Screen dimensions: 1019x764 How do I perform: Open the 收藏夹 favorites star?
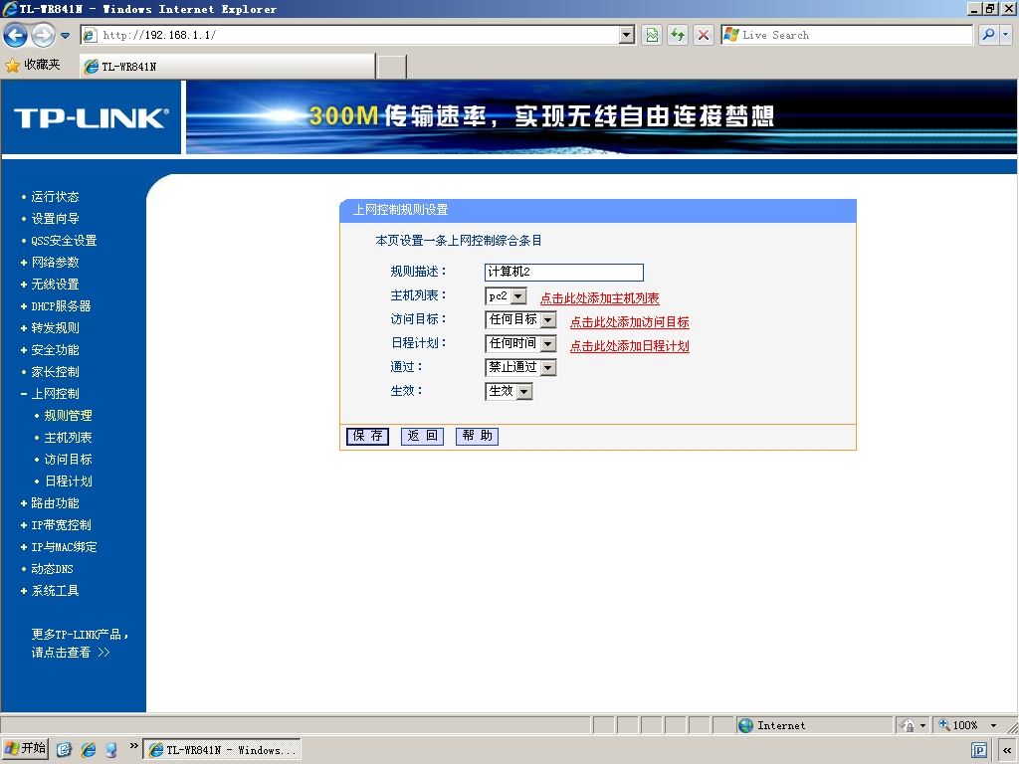click(33, 65)
